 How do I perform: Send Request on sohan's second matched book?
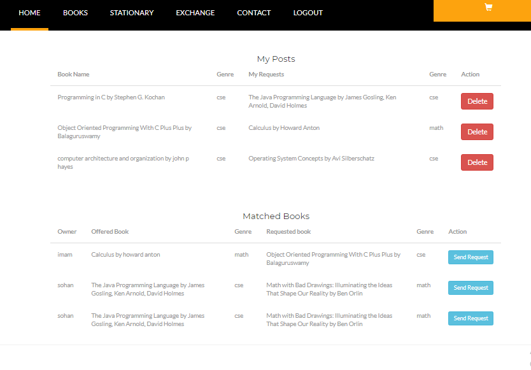point(470,318)
